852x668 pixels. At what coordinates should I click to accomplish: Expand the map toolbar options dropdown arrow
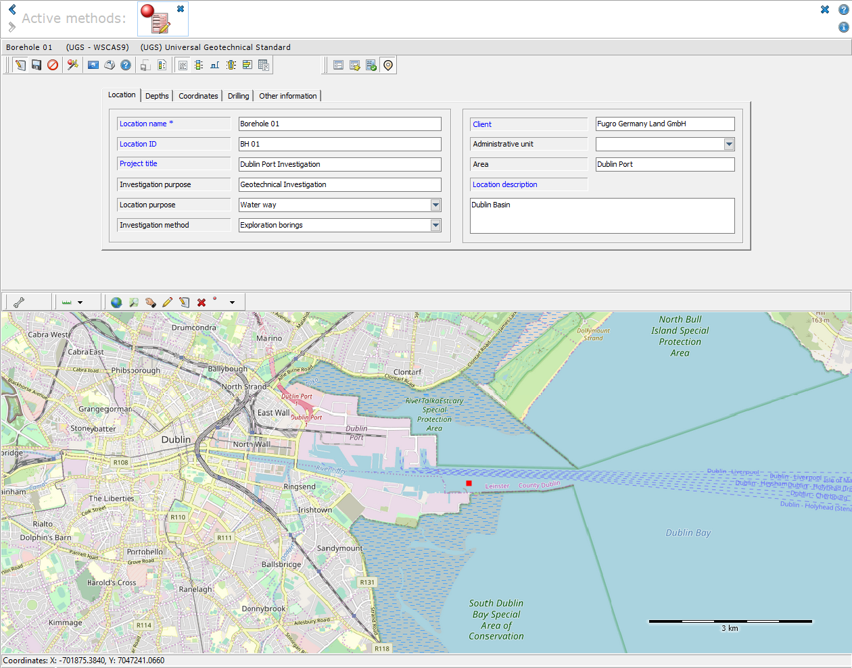click(232, 302)
